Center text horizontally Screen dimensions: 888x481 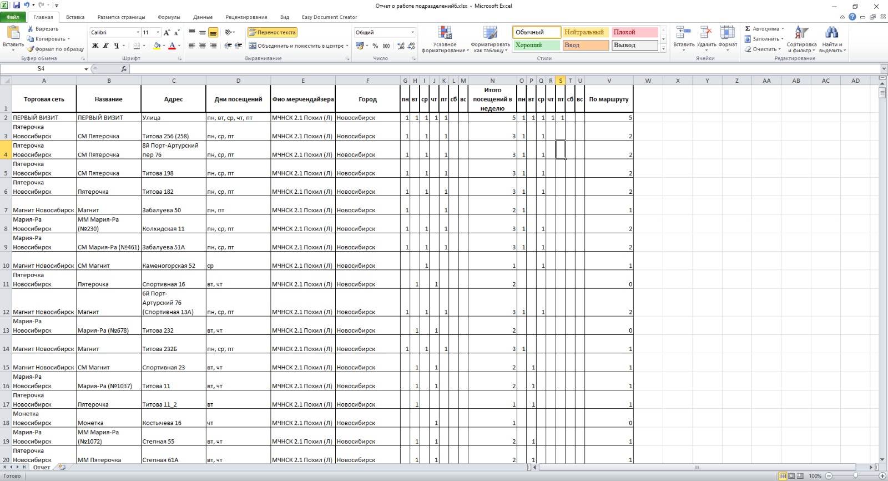click(x=203, y=46)
